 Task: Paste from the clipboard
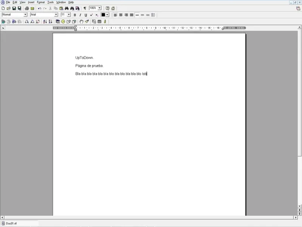click(x=61, y=8)
